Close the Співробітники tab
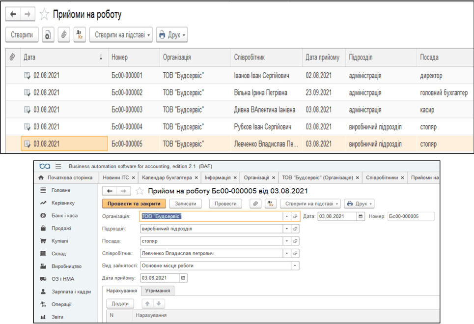 pos(402,177)
